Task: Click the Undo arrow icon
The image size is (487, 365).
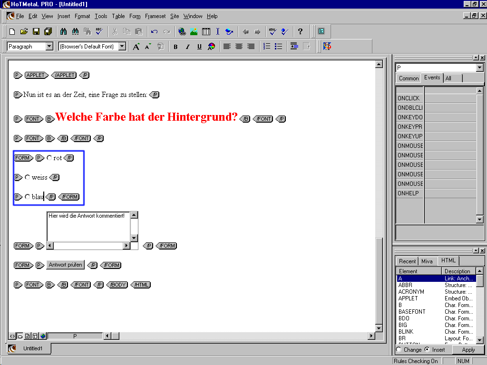Action: pos(154,32)
